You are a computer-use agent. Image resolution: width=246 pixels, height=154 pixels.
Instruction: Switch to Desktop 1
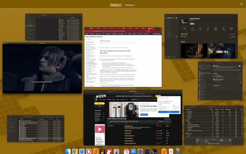click(116, 5)
